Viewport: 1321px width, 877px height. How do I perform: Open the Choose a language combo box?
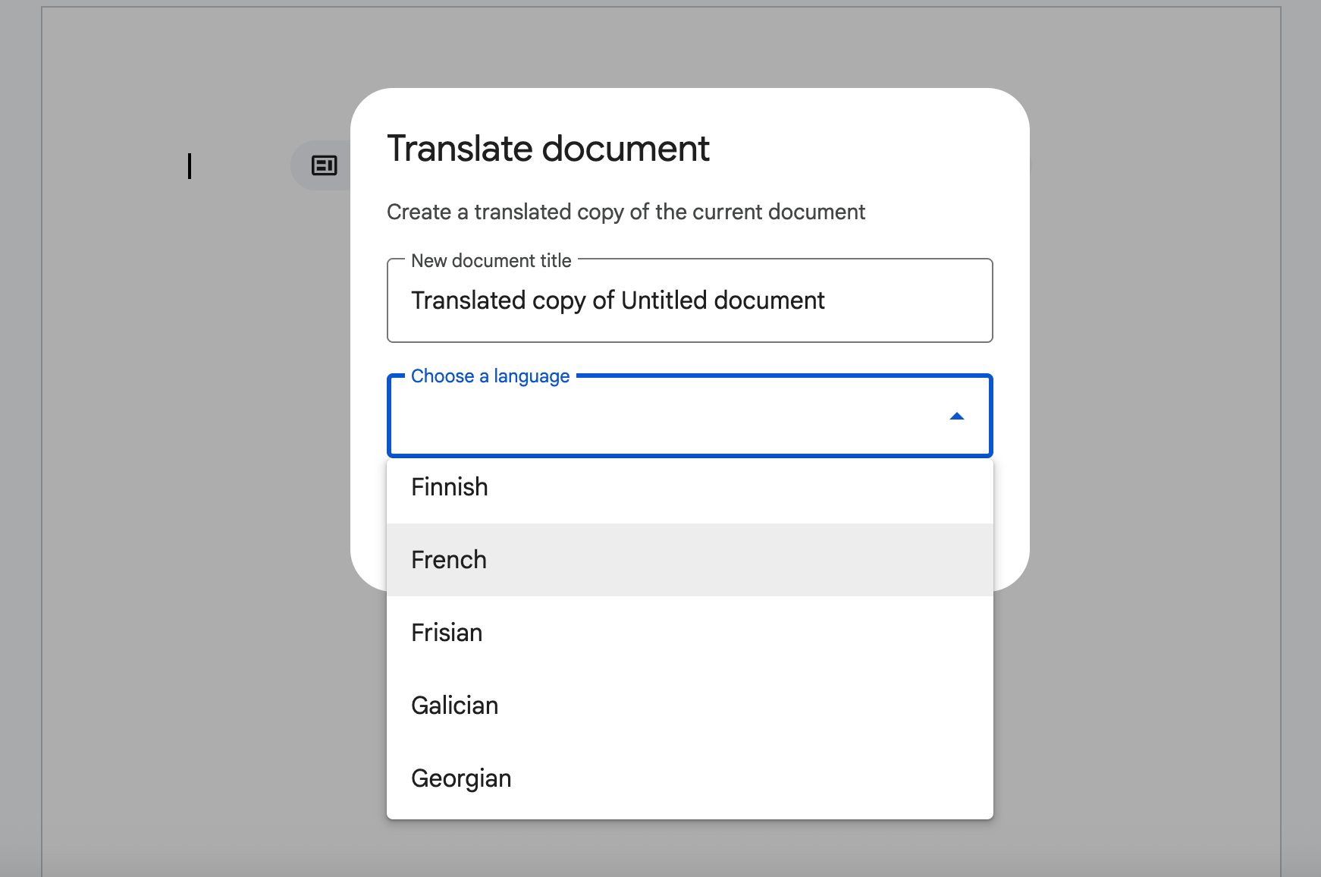coord(689,416)
